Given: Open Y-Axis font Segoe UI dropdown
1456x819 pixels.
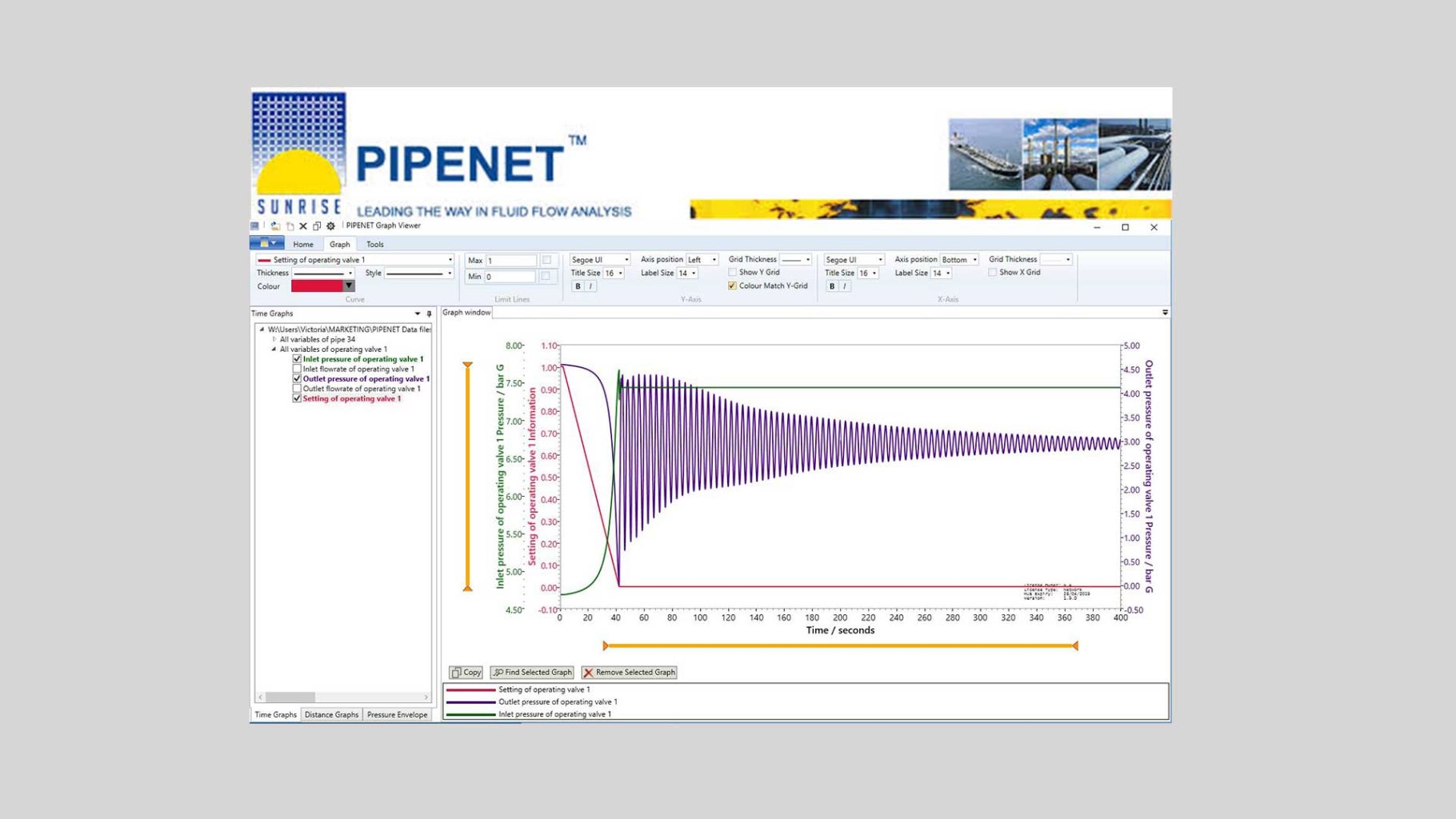Looking at the screenshot, I should (x=600, y=260).
